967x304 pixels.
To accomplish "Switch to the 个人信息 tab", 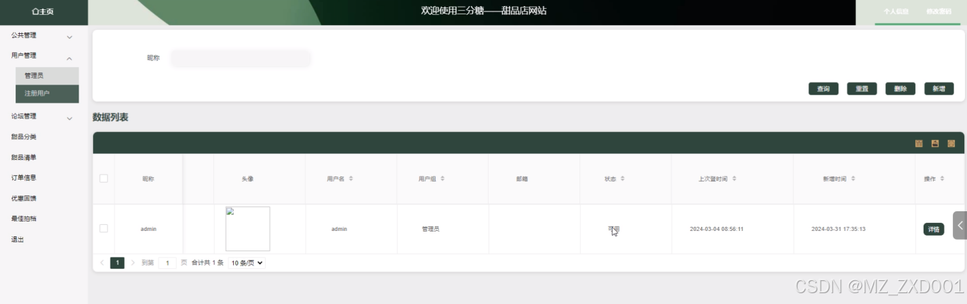I will click(x=896, y=12).
